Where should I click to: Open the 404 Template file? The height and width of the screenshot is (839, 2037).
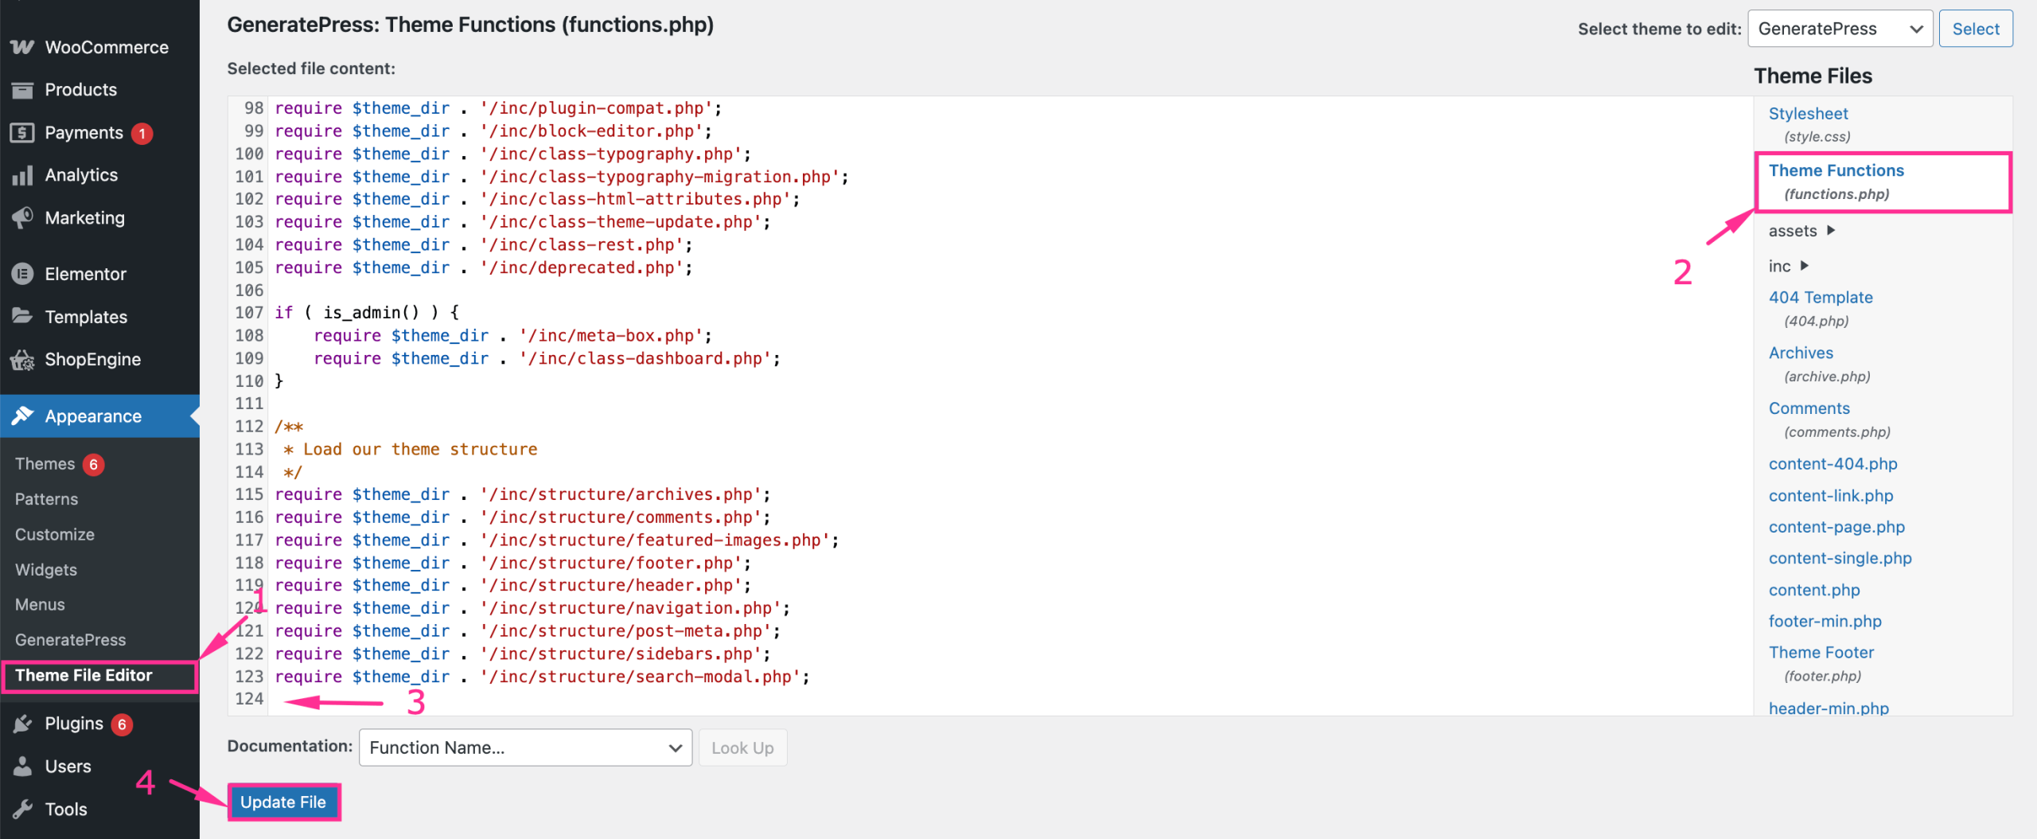1821,298
